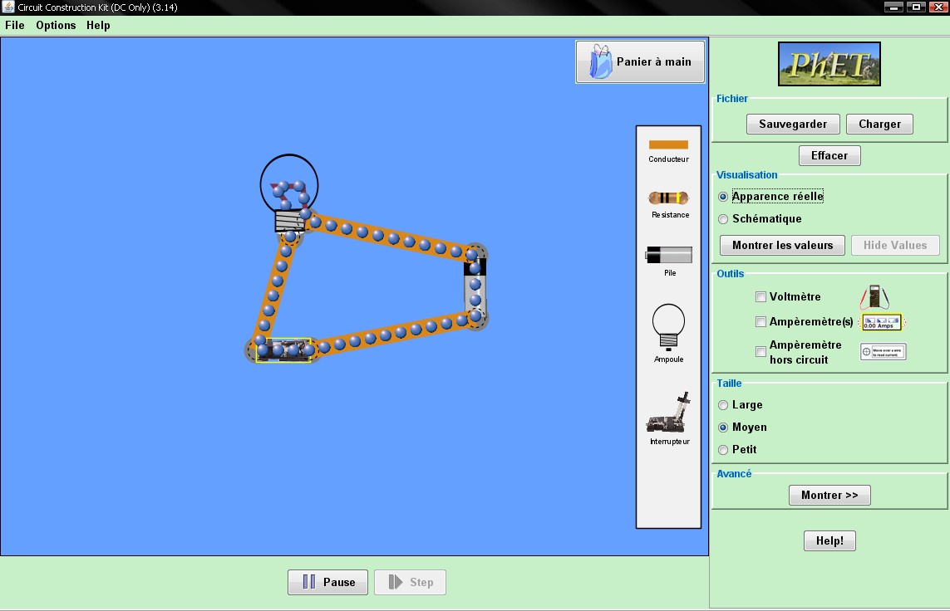The width and height of the screenshot is (950, 611).
Task: Click the Help! button
Action: [829, 540]
